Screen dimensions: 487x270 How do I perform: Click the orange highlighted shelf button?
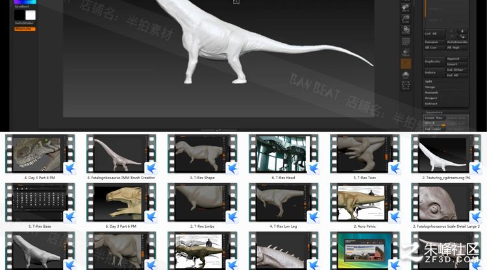pos(406,64)
